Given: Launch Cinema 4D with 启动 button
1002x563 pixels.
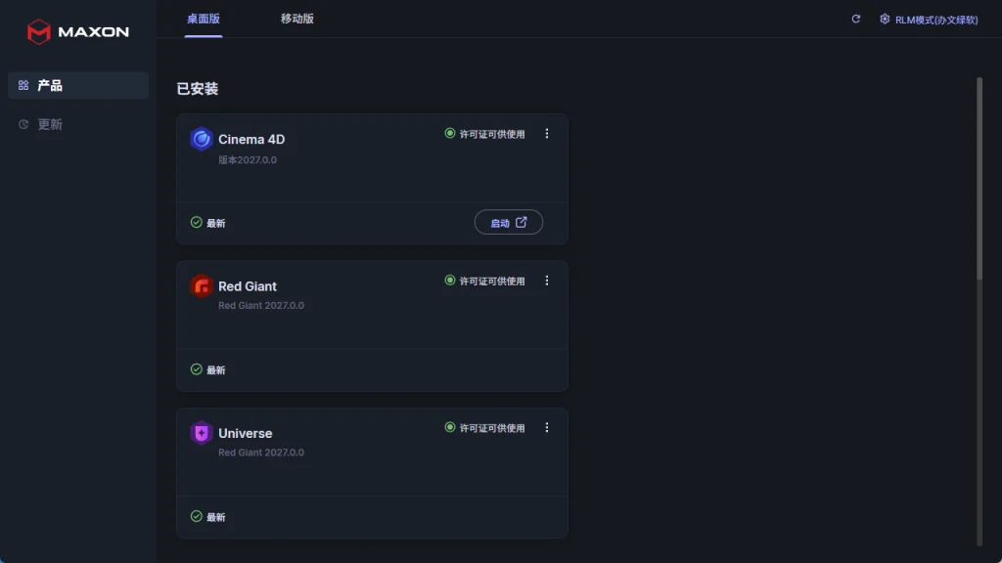Looking at the screenshot, I should point(509,222).
